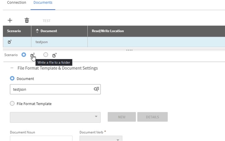Viewport: 225px width, 141px height.
Task: Choose the Document radio option
Action: [12, 78]
